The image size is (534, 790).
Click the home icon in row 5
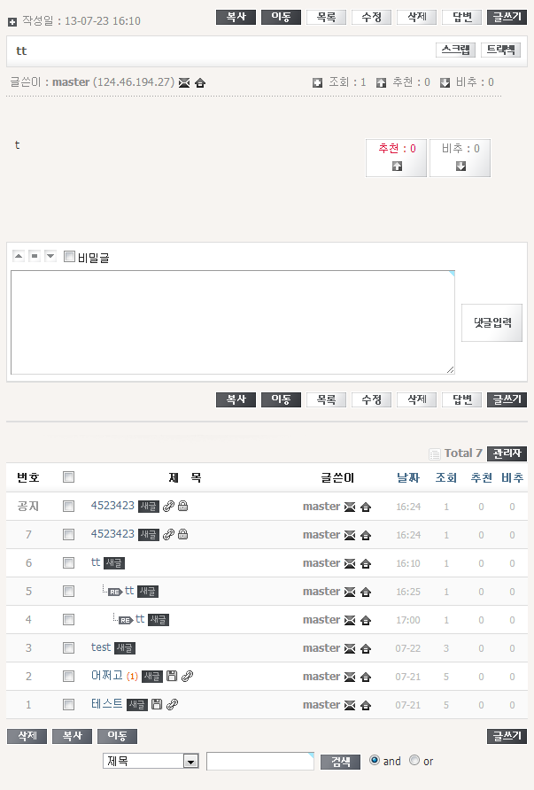[366, 592]
